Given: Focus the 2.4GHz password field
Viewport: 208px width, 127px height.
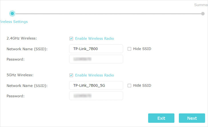Looking at the screenshot, I should coord(96,59).
